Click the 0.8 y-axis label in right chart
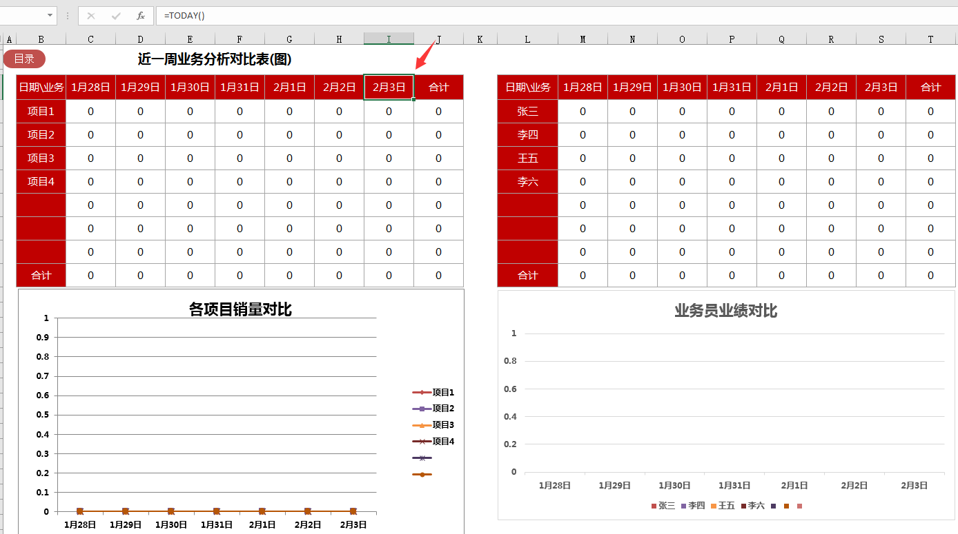The width and height of the screenshot is (958, 534). (x=510, y=361)
